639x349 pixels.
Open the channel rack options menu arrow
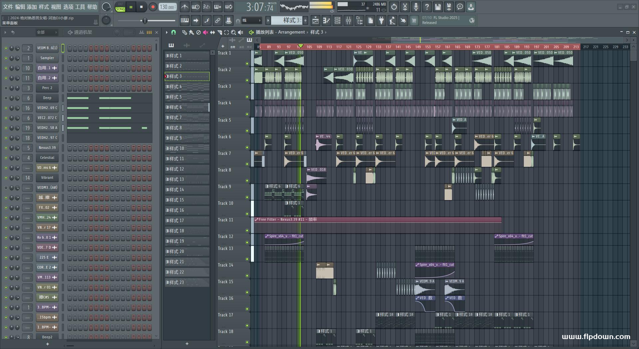5,32
